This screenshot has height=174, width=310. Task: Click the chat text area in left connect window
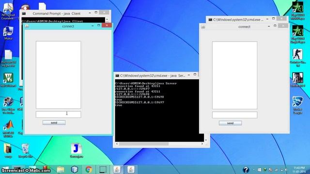point(58,75)
